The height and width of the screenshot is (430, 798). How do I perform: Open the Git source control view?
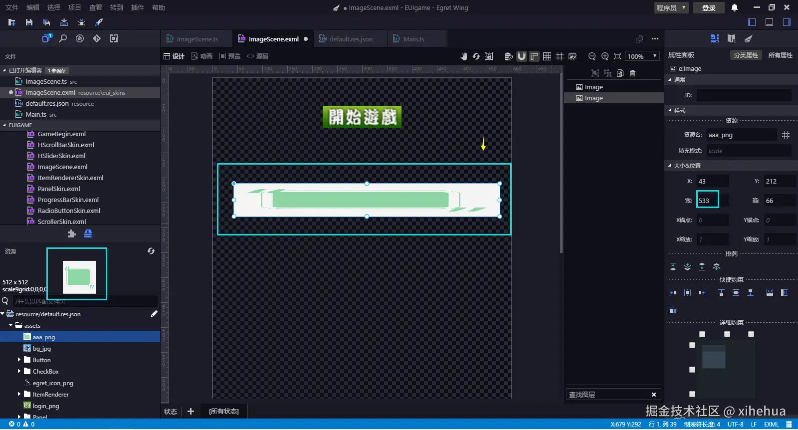coord(97,38)
